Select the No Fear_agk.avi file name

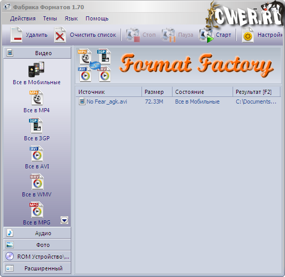107,102
